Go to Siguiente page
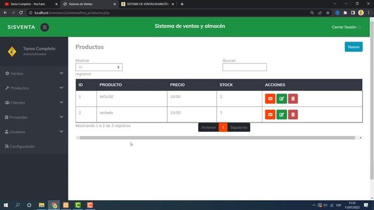374x210 pixels. click(239, 127)
